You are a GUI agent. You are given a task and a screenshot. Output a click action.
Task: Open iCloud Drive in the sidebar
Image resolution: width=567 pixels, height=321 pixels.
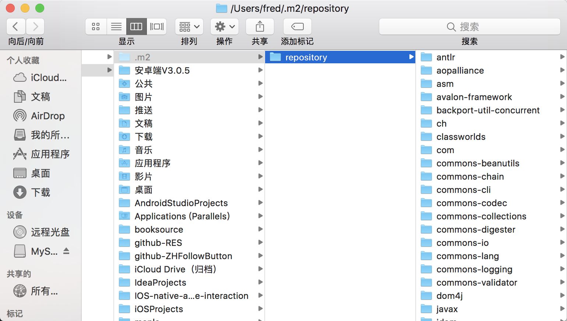tap(40, 78)
